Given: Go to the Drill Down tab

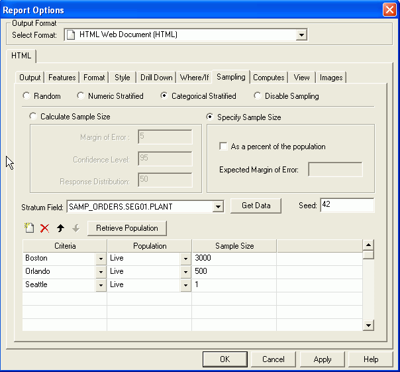Looking at the screenshot, I should [156, 78].
